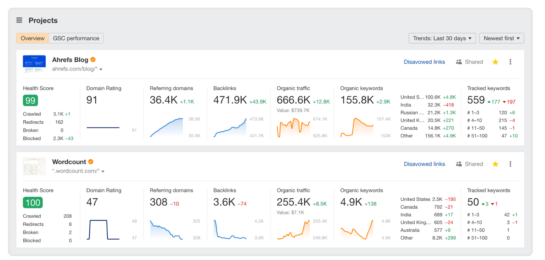This screenshot has height=260, width=545.
Task: Click Backlinks value 471.9K
Action: click(230, 100)
